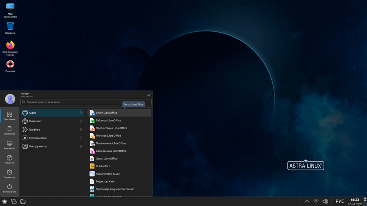Launch Математика LibreOffice math icon

(x=92, y=143)
